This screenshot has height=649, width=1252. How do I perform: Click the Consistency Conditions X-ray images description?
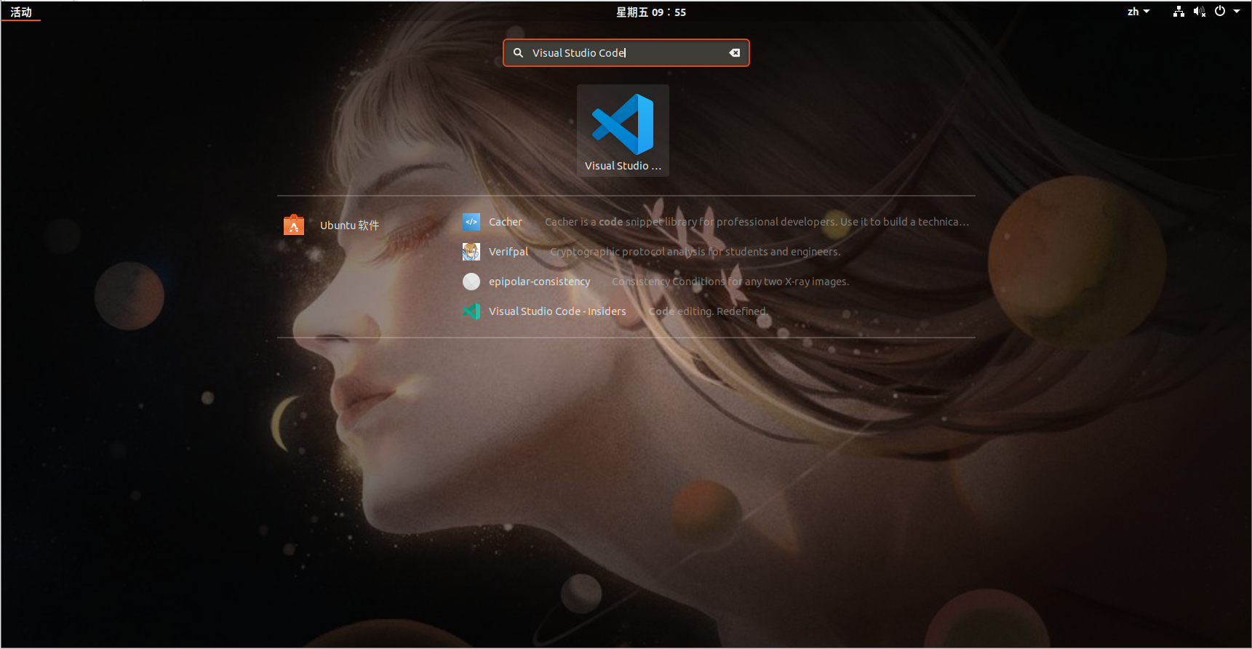pos(730,282)
